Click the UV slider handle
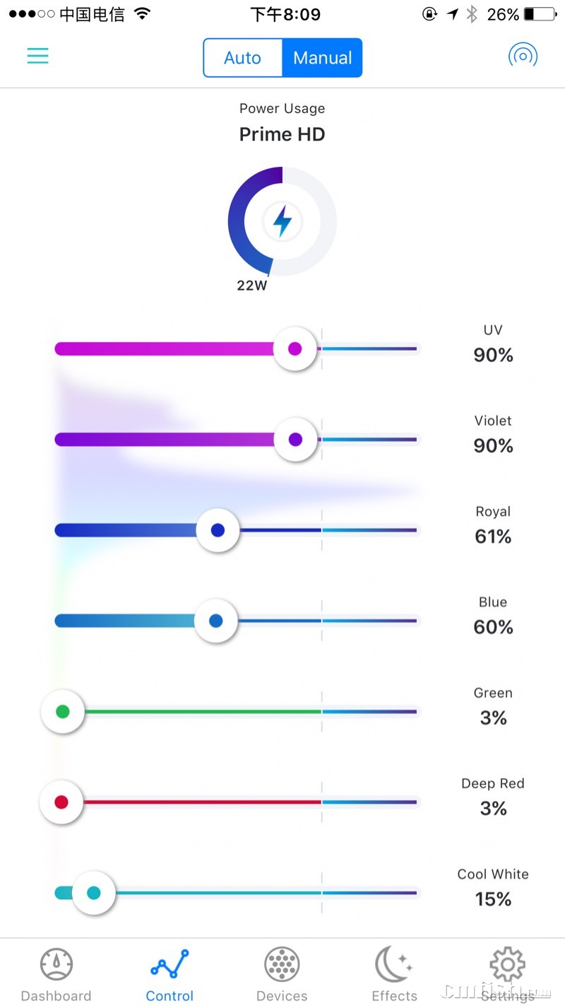This screenshot has height=1006, width=565. coord(295,349)
